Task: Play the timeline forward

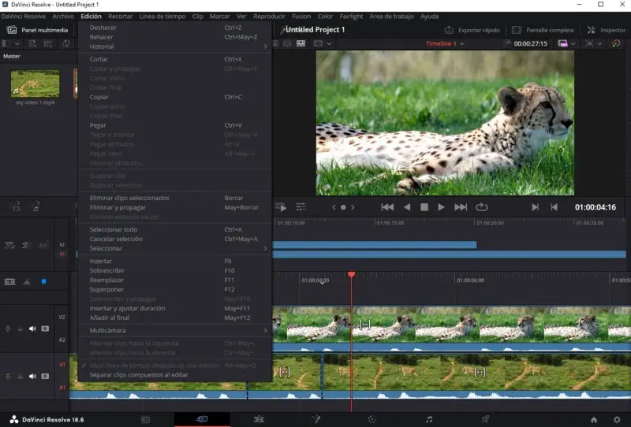Action: (441, 207)
